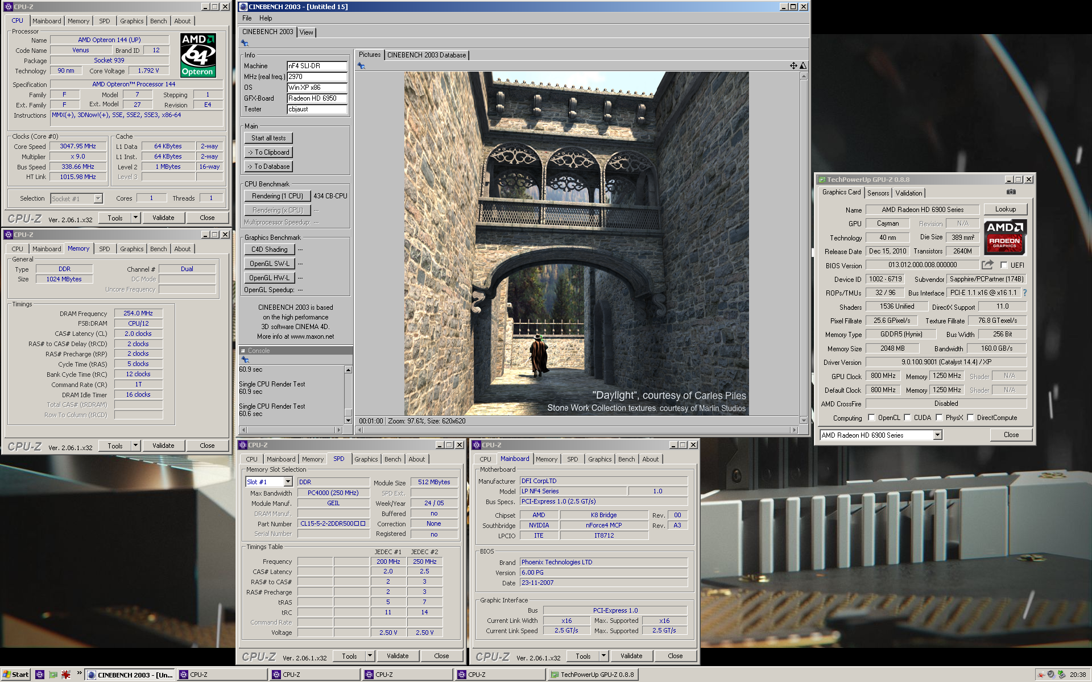The image size is (1092, 682).
Task: Click the AMD Radeon Graphics logo in GPU-Z
Action: [x=1005, y=236]
